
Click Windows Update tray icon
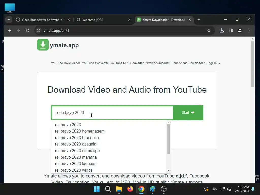[206, 189]
